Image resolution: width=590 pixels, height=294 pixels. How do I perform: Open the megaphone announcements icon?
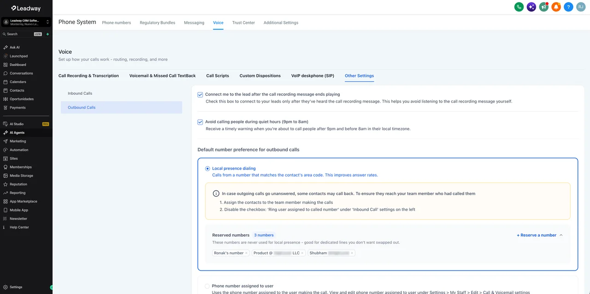(544, 7)
